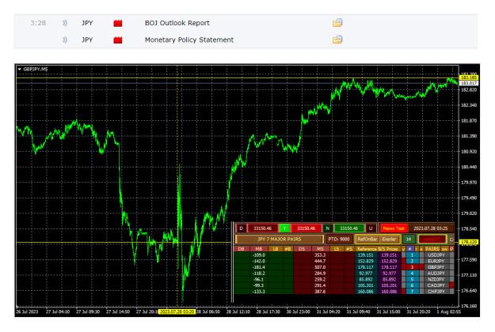The height and width of the screenshot is (332, 495).
Task: Click the highlighted 2023.07.28 03:20 time label
Action: pyautogui.click(x=177, y=311)
